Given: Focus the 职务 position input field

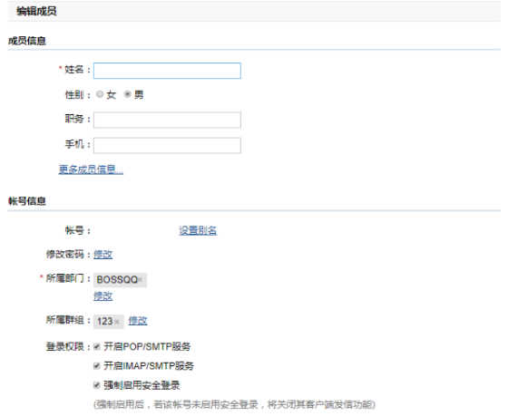Looking at the screenshot, I should [x=167, y=121].
